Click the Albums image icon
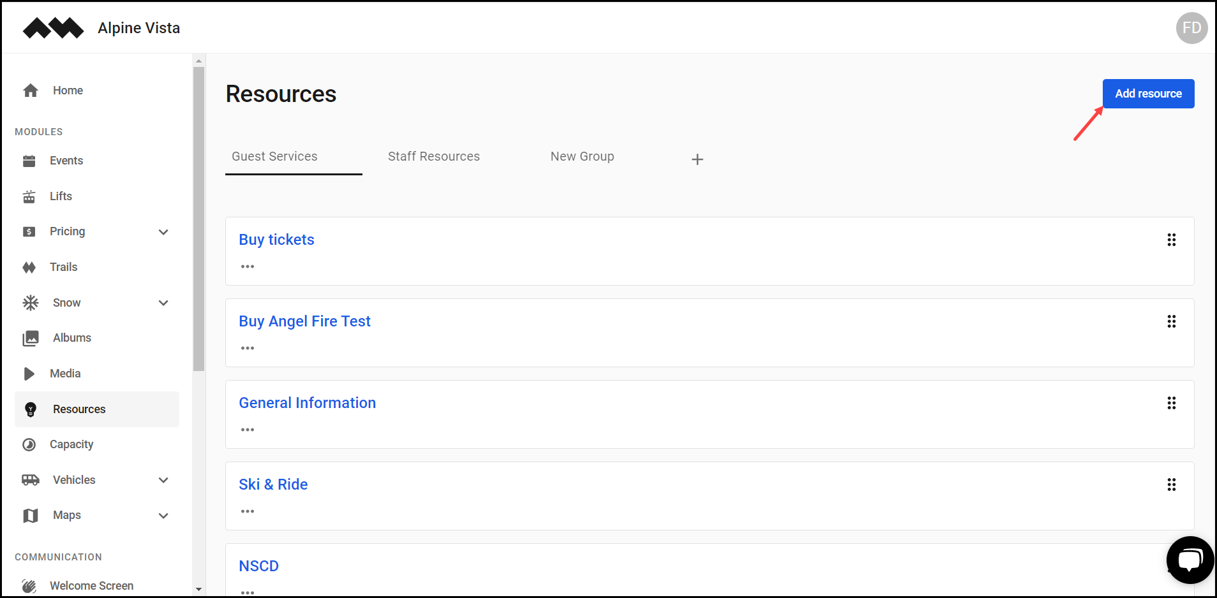Screen dimensions: 1217x598 tap(31, 338)
